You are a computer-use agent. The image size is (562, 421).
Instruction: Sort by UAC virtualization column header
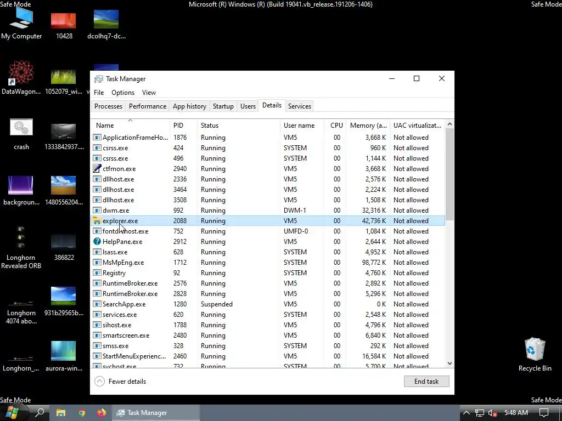click(417, 126)
